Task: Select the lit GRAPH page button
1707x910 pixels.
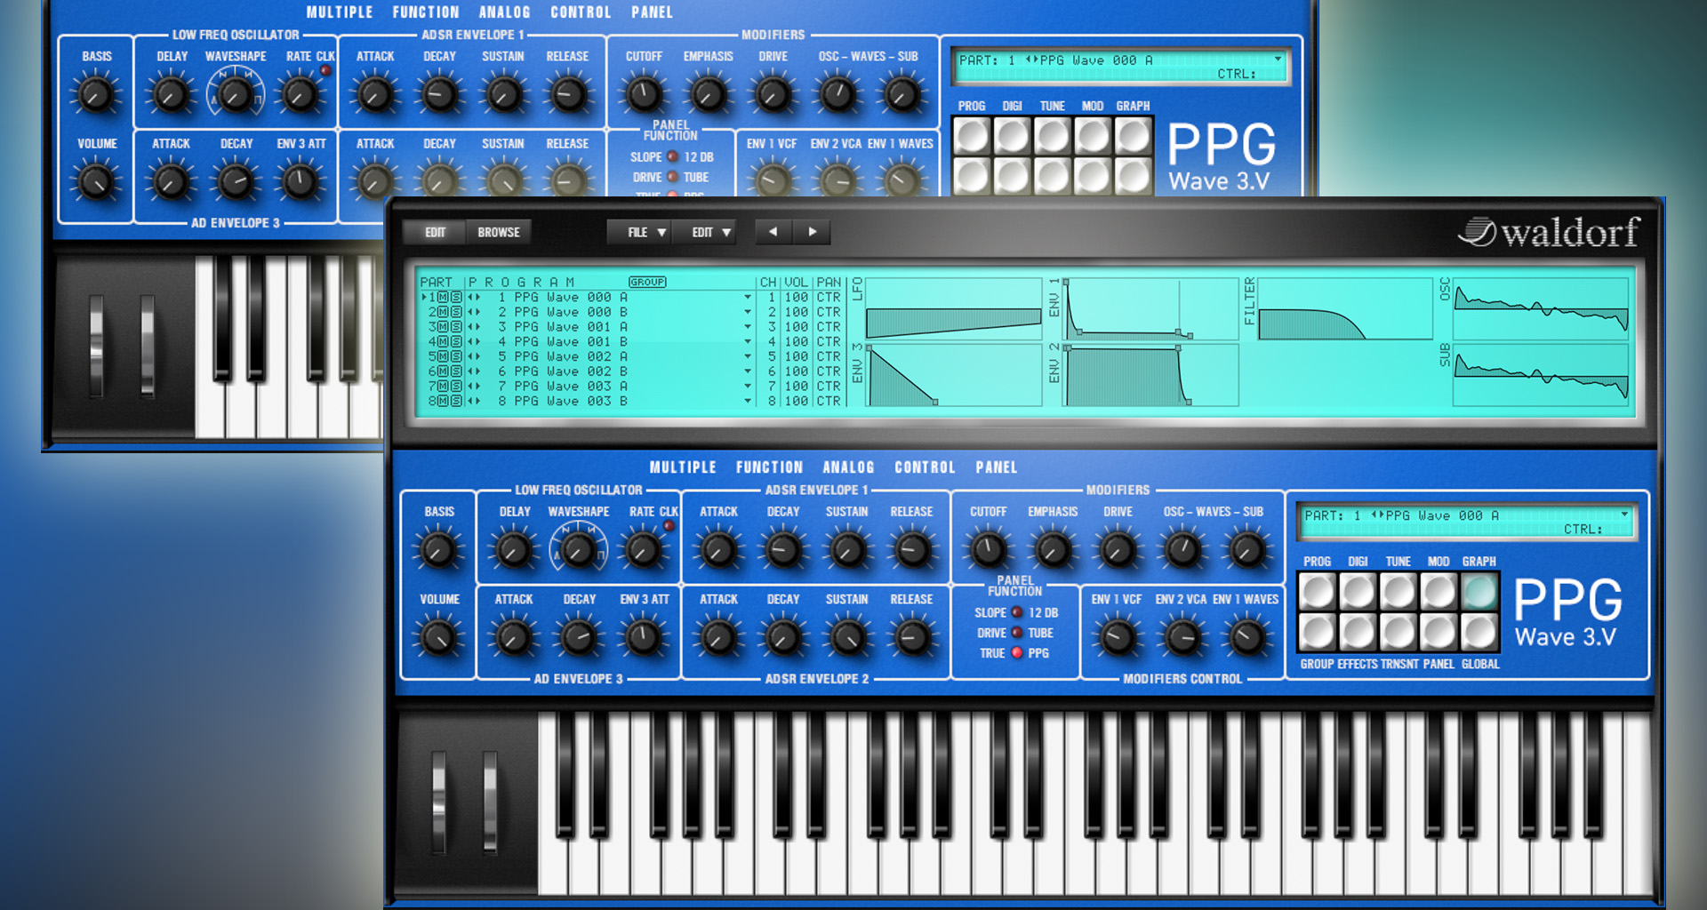Action: coord(1479,591)
